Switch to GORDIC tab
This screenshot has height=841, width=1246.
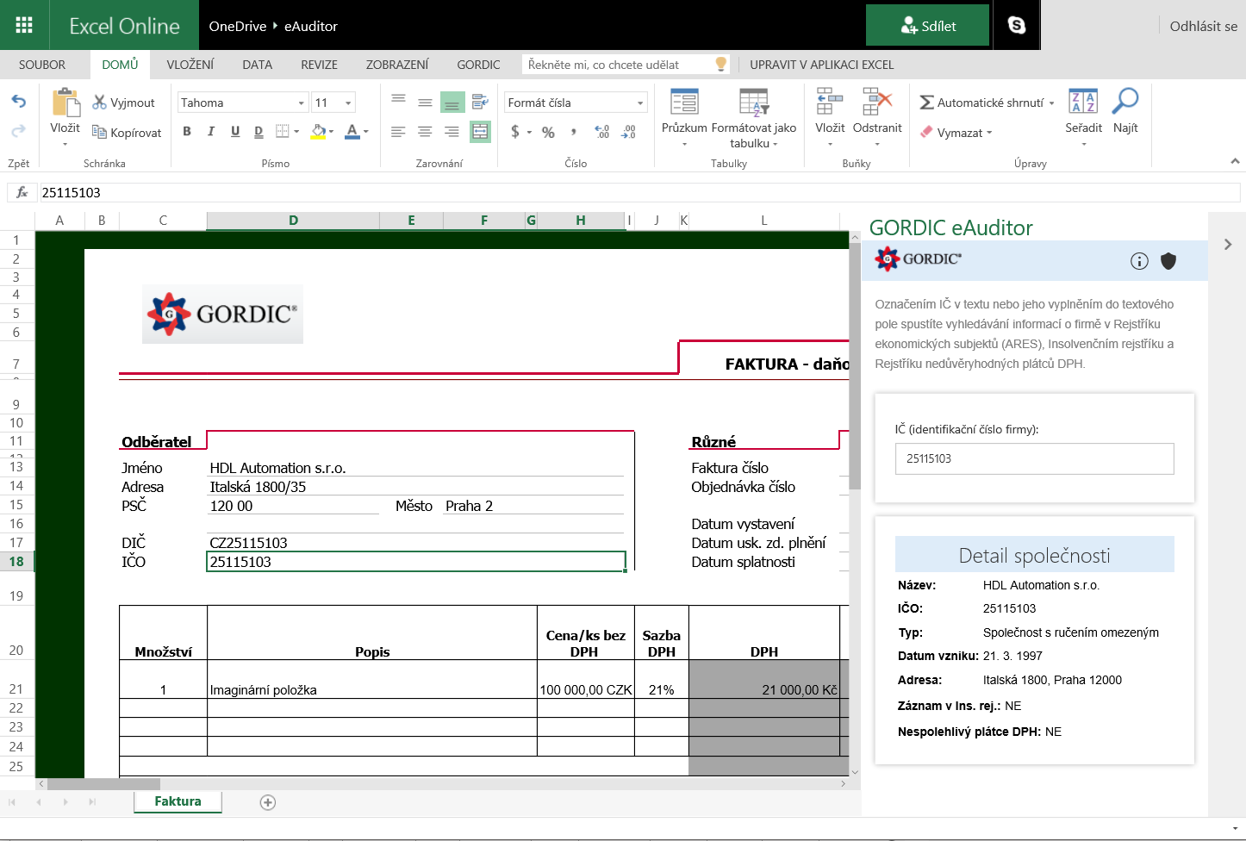478,65
